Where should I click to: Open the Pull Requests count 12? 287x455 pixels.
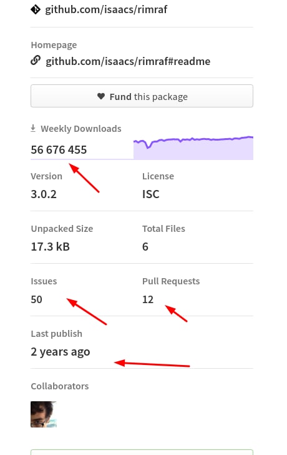point(148,299)
